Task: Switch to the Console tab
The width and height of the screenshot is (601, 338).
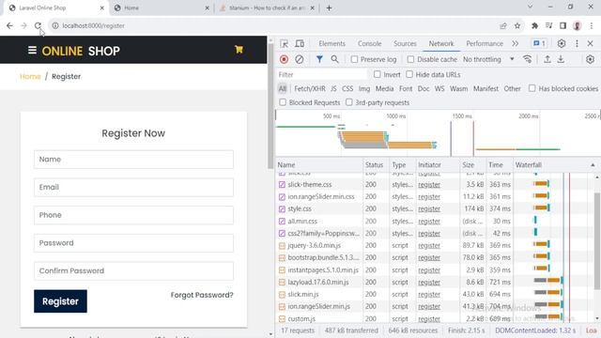Action: [x=369, y=44]
